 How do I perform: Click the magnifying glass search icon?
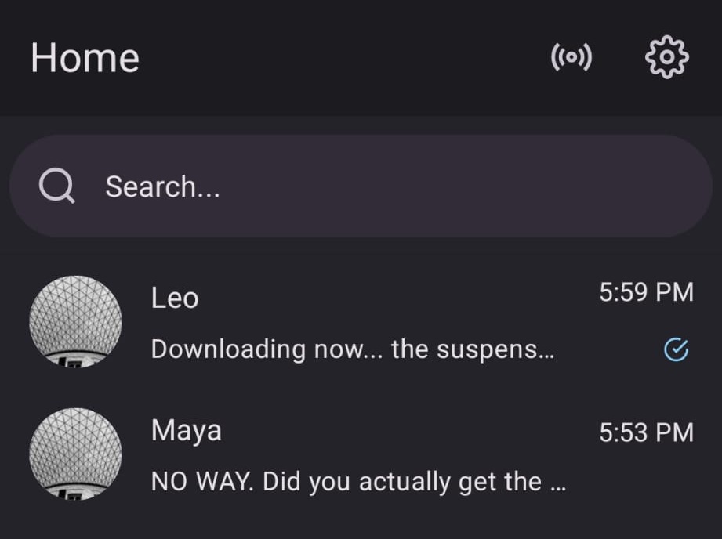tap(56, 186)
